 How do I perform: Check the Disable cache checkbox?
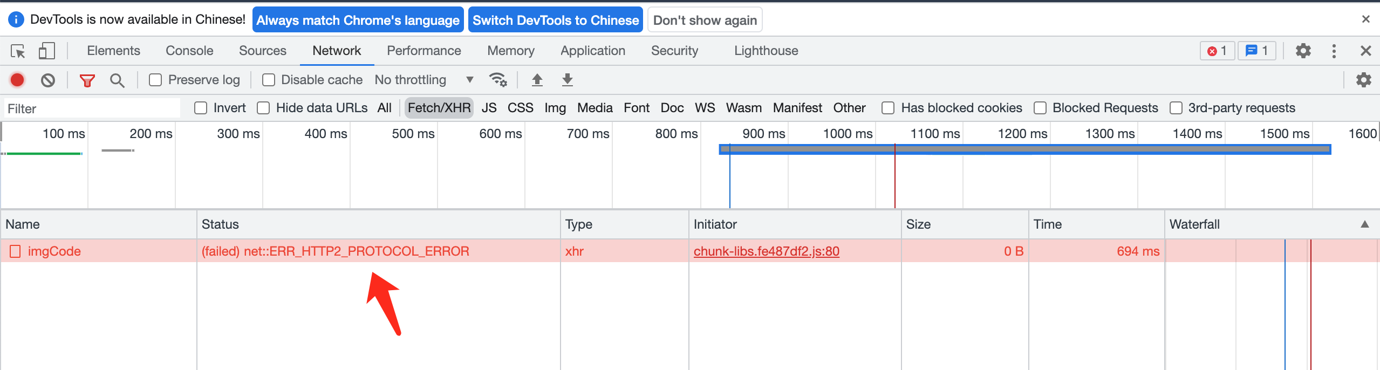268,80
